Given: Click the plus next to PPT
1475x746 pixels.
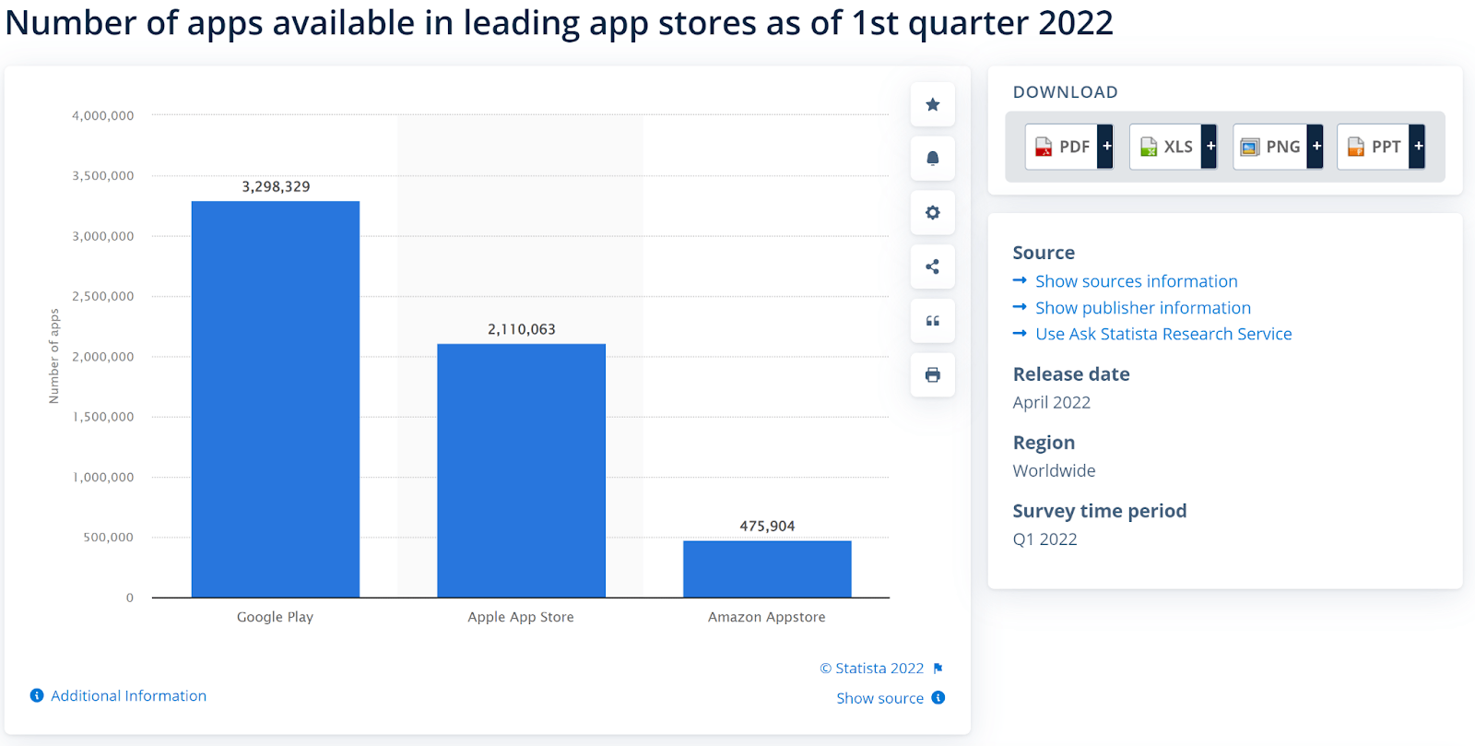Looking at the screenshot, I should [x=1418, y=147].
